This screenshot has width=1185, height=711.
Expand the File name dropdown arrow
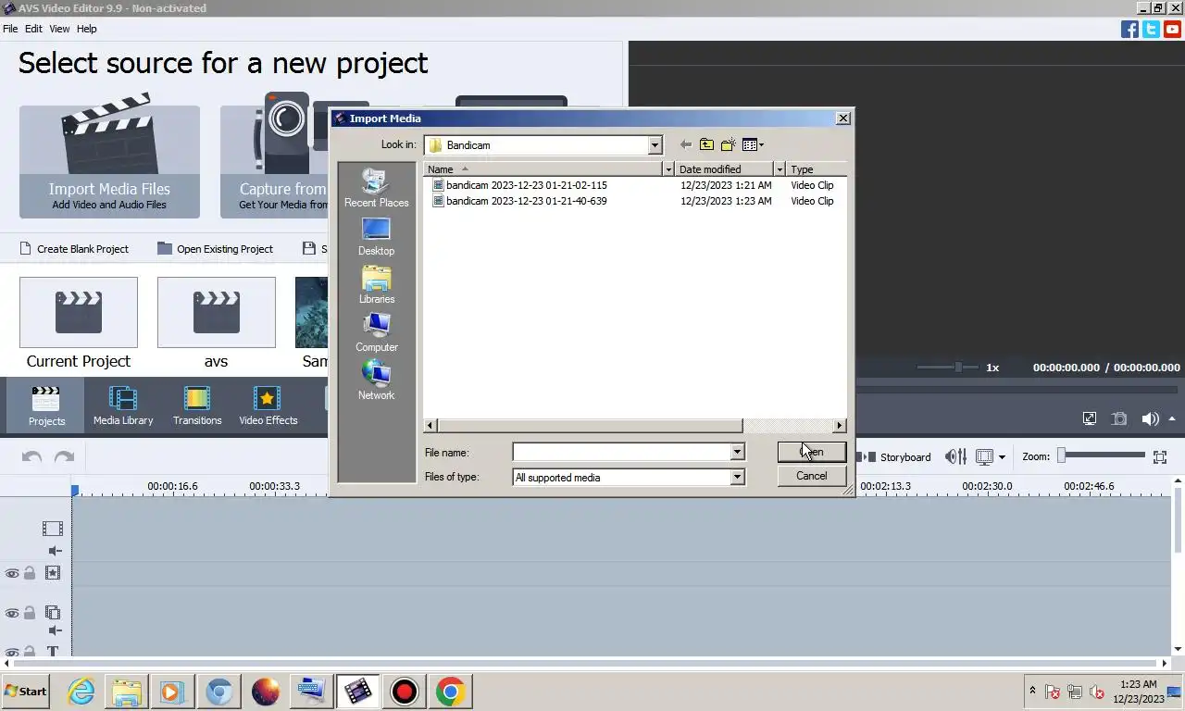pyautogui.click(x=737, y=452)
